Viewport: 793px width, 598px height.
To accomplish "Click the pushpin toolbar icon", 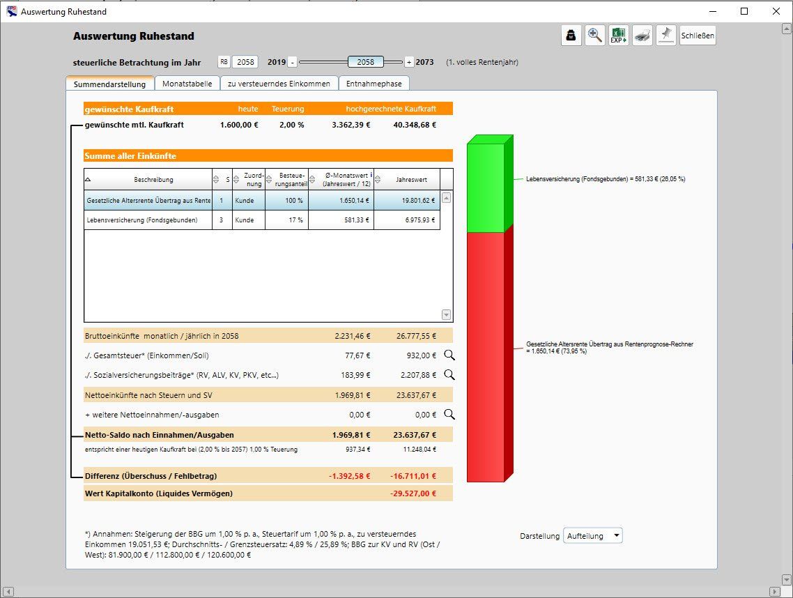I will coord(665,36).
